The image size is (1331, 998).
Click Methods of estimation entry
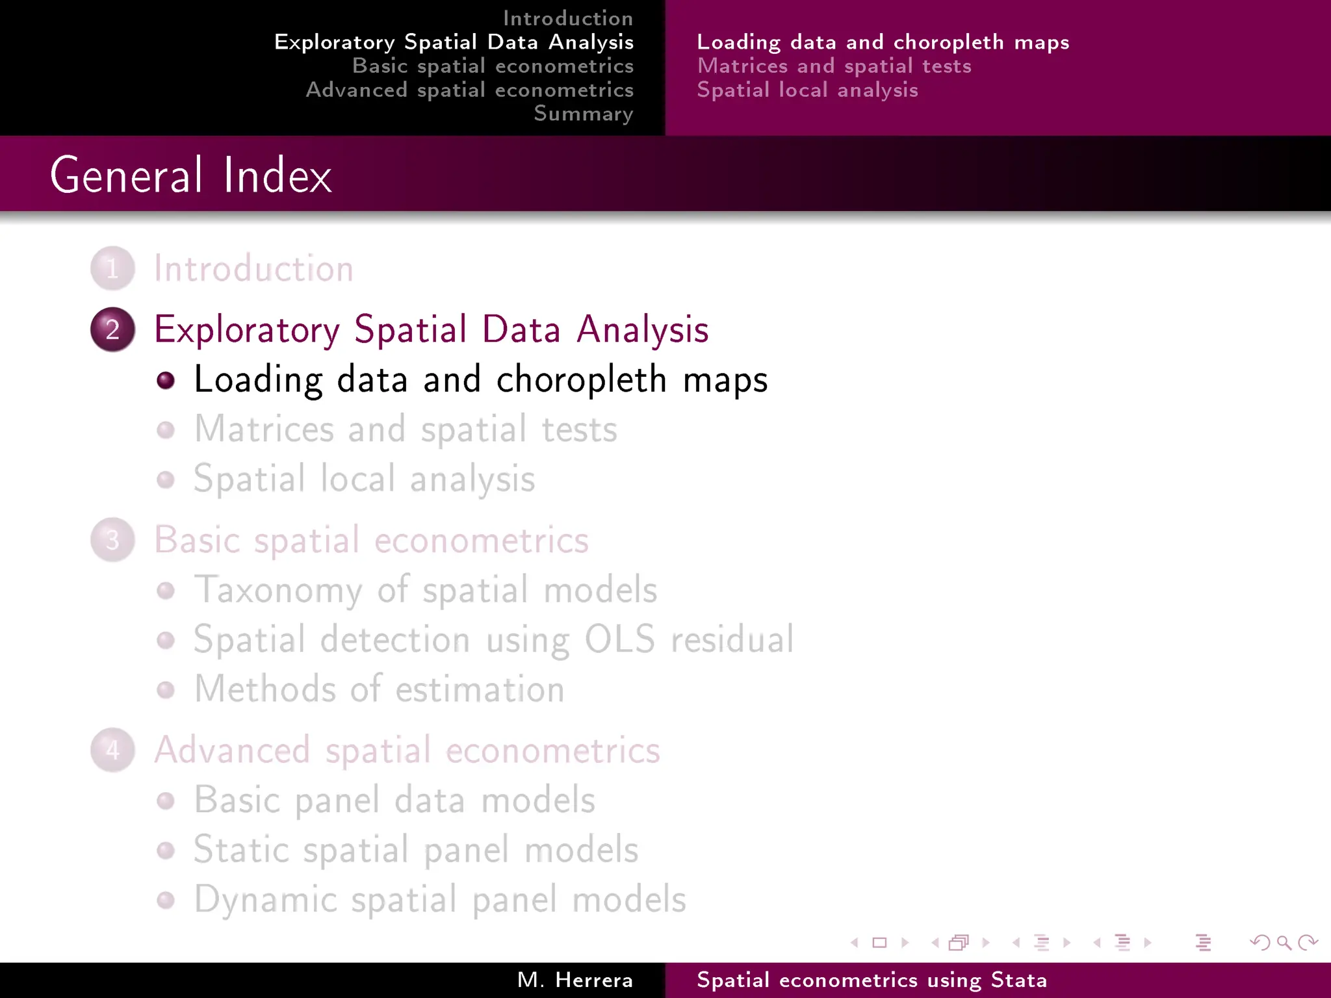pos(380,689)
